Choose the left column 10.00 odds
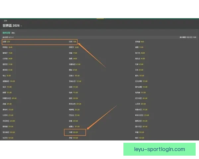This screenshot has width=199, height=159. coord(10,47)
